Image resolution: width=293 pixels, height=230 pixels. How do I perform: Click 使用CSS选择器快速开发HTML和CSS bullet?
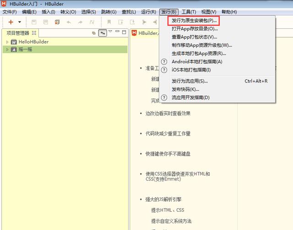(178, 176)
